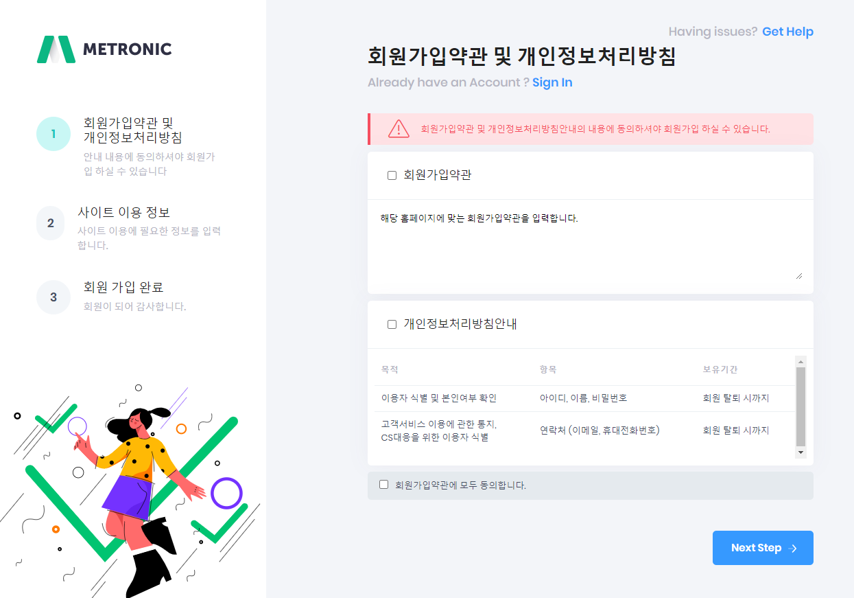Viewport: 854px width, 598px height.
Task: Click the privacy table scroll up arrow
Action: click(x=800, y=361)
